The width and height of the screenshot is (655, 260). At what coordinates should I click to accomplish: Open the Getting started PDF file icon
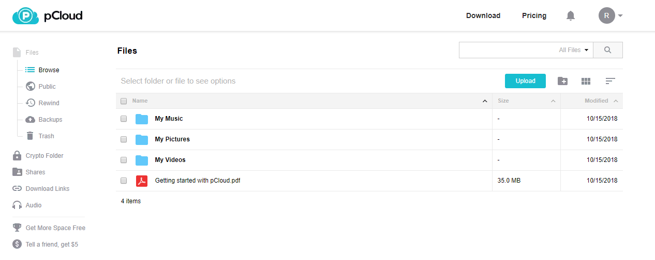(142, 181)
